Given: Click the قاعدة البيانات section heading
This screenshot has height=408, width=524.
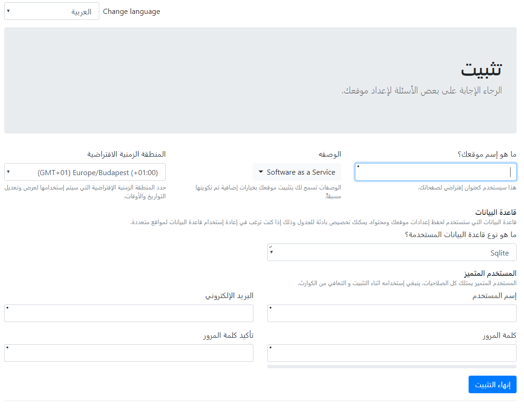Looking at the screenshot, I should (x=495, y=213).
